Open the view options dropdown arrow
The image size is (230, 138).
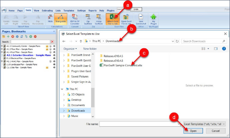point(208,49)
